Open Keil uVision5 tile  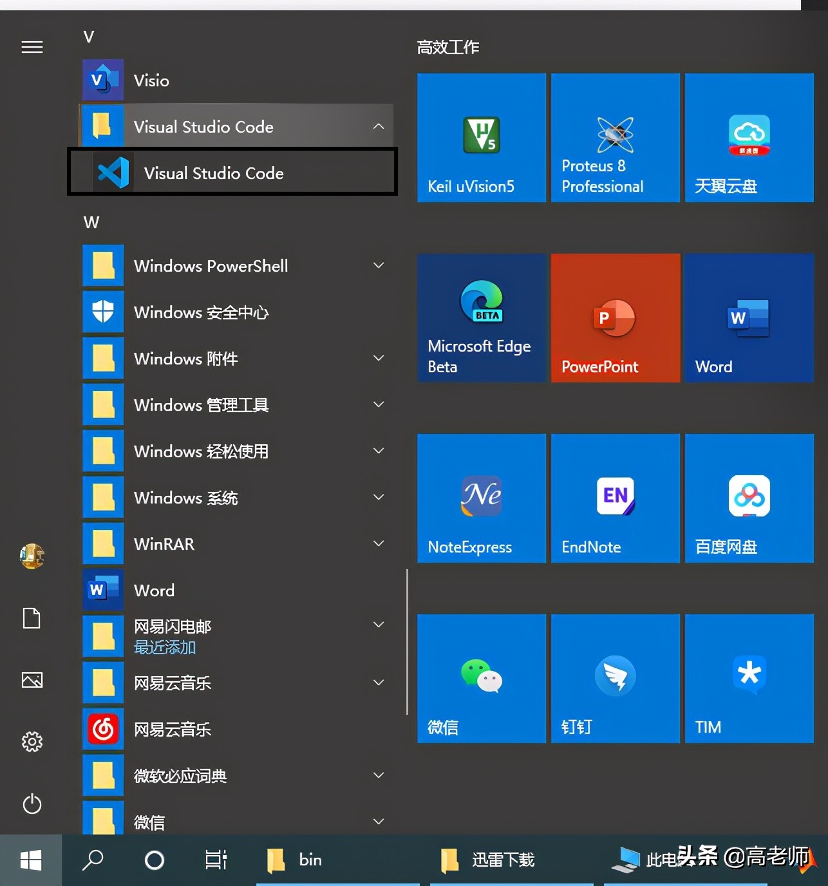point(482,138)
